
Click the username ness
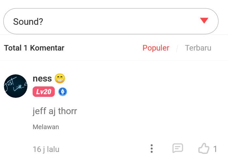pos(42,79)
